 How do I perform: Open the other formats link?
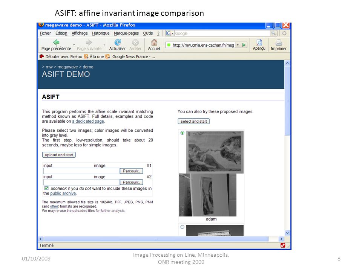[54, 207]
